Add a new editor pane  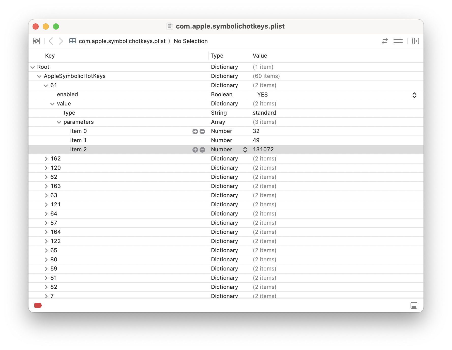(x=415, y=41)
